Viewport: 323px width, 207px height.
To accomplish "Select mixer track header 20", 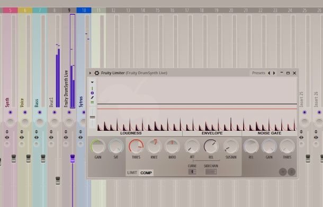I will 231,10.
